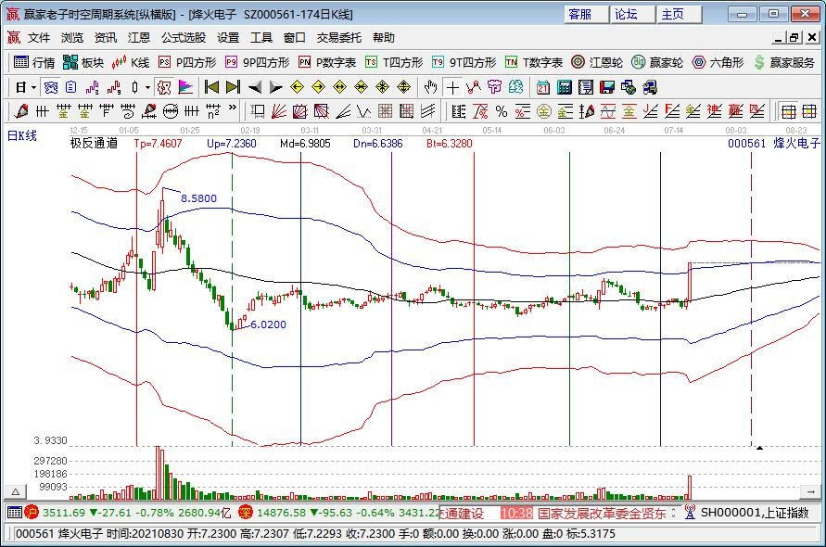The width and height of the screenshot is (826, 547).
Task: Toggle the pink flag marker button
Action: tap(185, 87)
